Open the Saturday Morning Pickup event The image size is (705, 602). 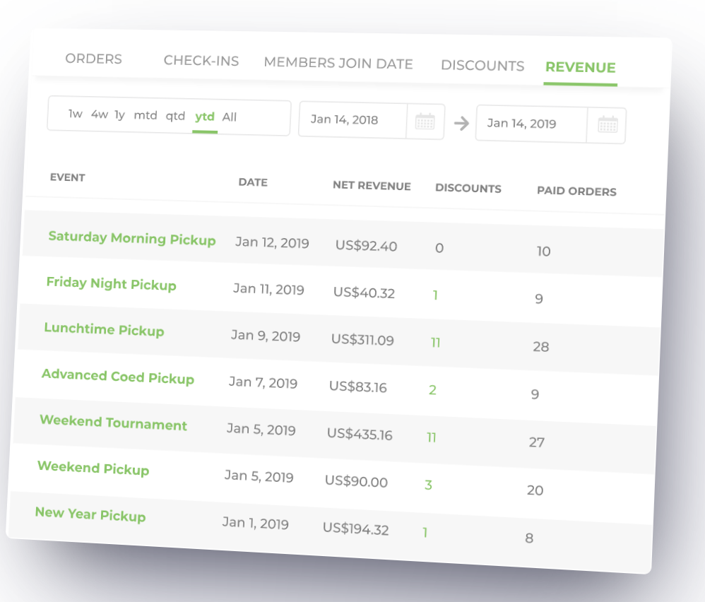131,238
